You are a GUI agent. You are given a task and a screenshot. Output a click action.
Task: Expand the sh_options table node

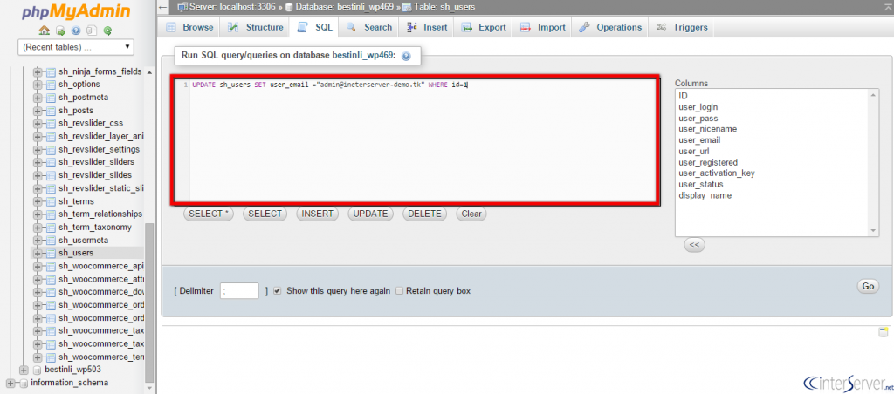click(38, 85)
